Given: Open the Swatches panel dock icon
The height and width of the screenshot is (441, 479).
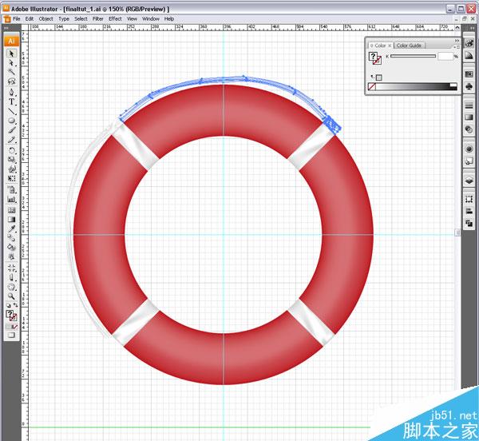Looking at the screenshot, I should click(469, 74).
